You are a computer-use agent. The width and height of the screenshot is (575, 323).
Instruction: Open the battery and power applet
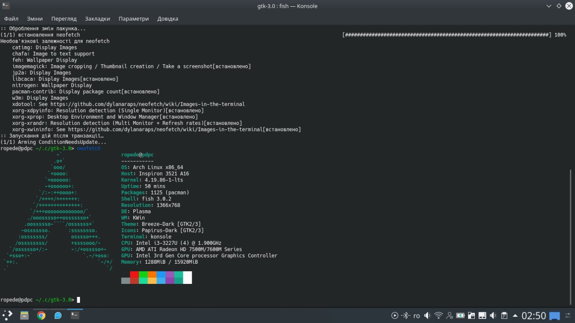[460, 316]
